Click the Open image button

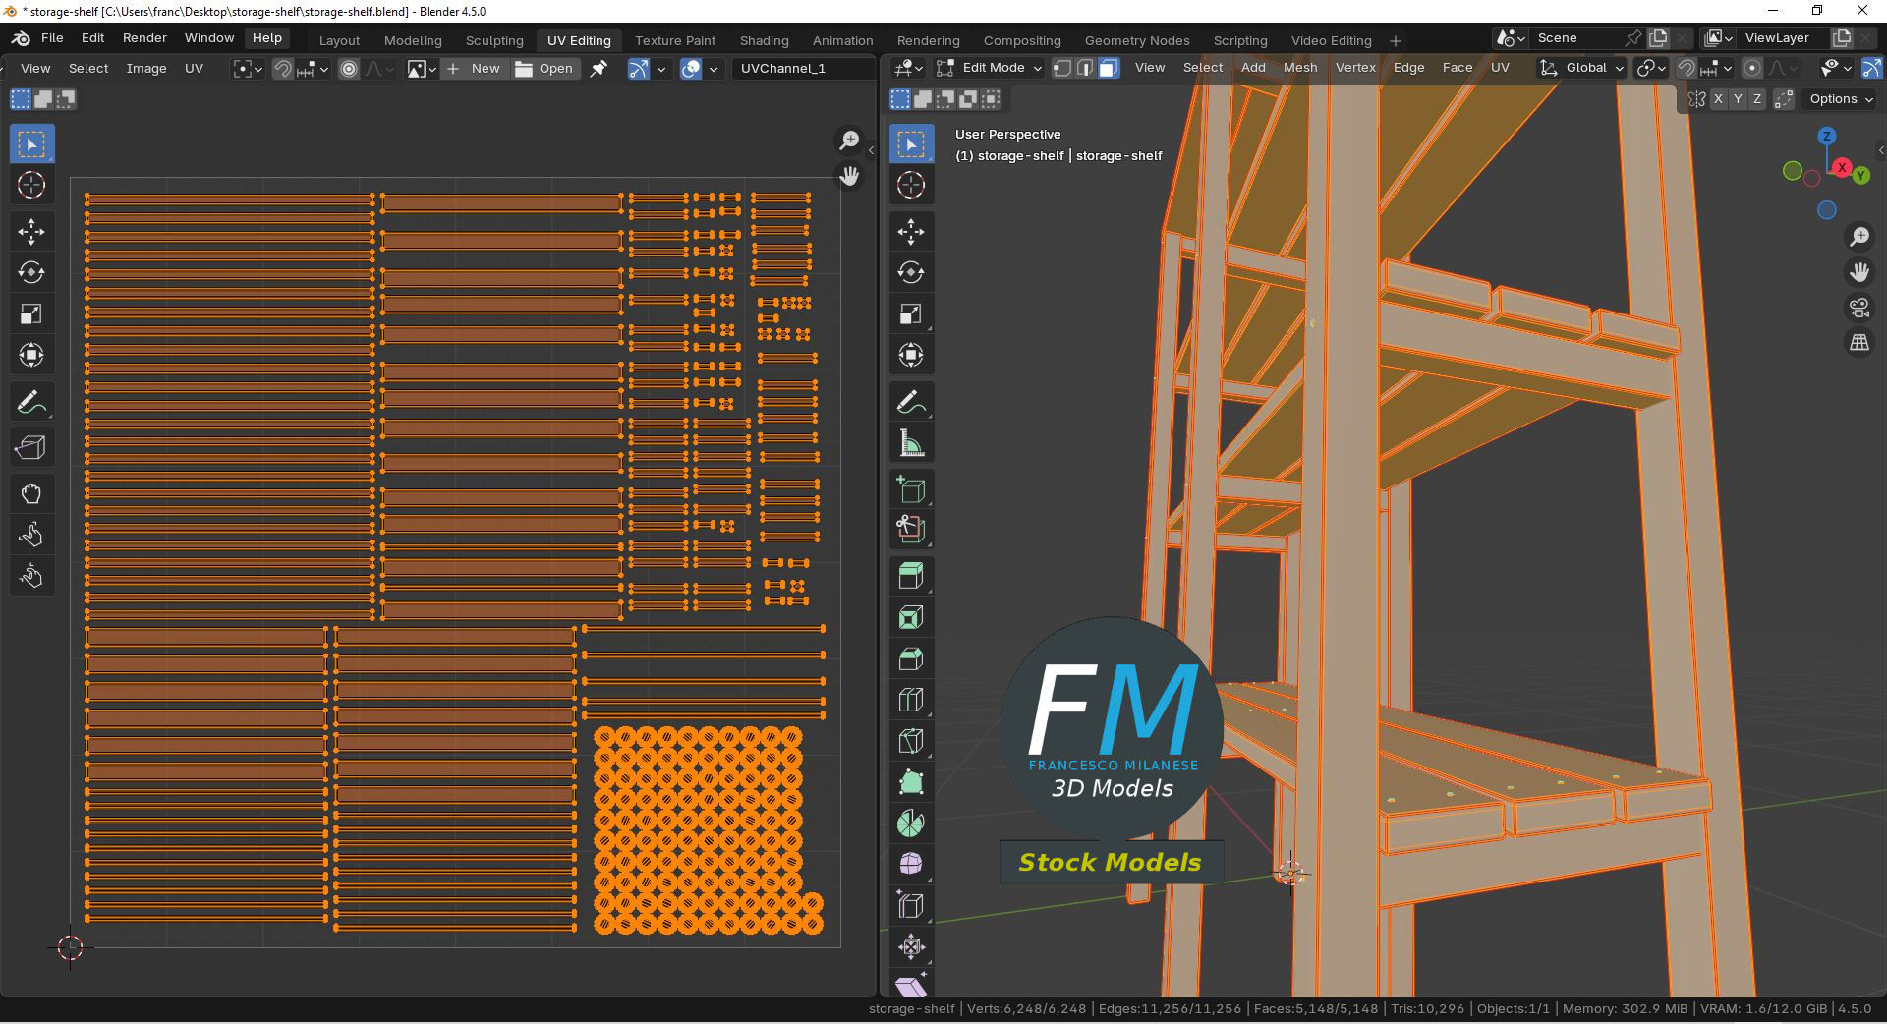pos(544,69)
